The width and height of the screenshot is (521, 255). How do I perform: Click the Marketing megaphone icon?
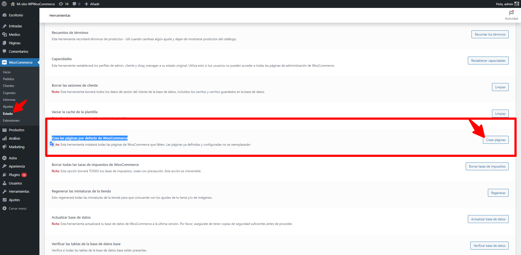tap(4, 147)
